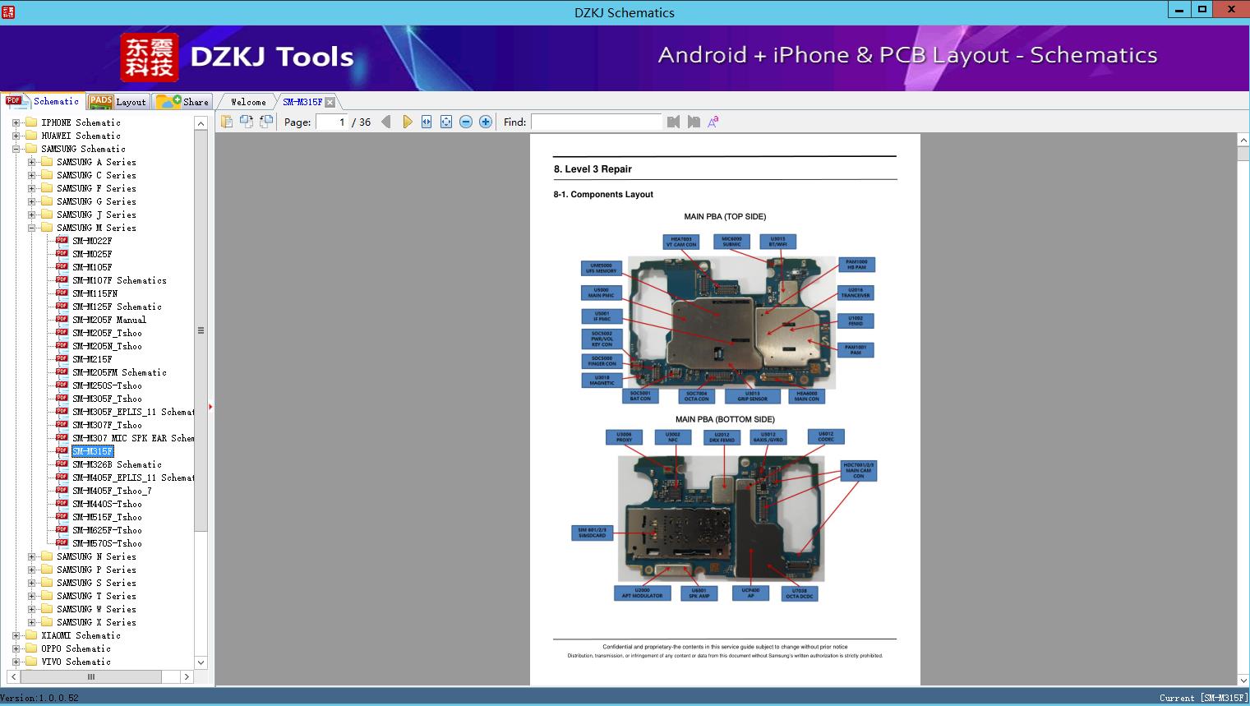Image resolution: width=1250 pixels, height=706 pixels.
Task: Click the tree horizontal scroll right arrow
Action: pos(187,676)
